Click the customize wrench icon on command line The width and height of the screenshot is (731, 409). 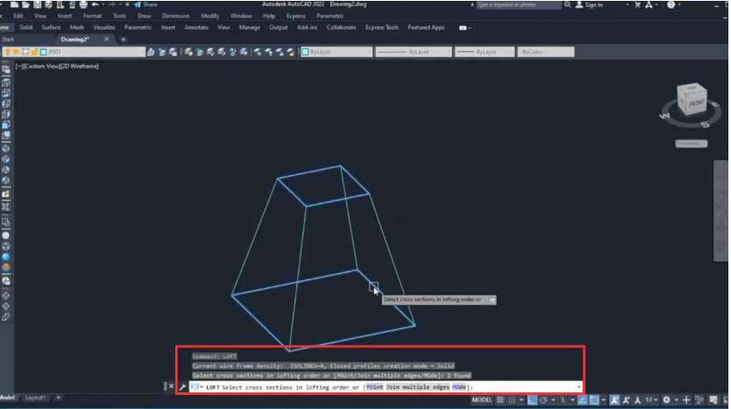183,387
